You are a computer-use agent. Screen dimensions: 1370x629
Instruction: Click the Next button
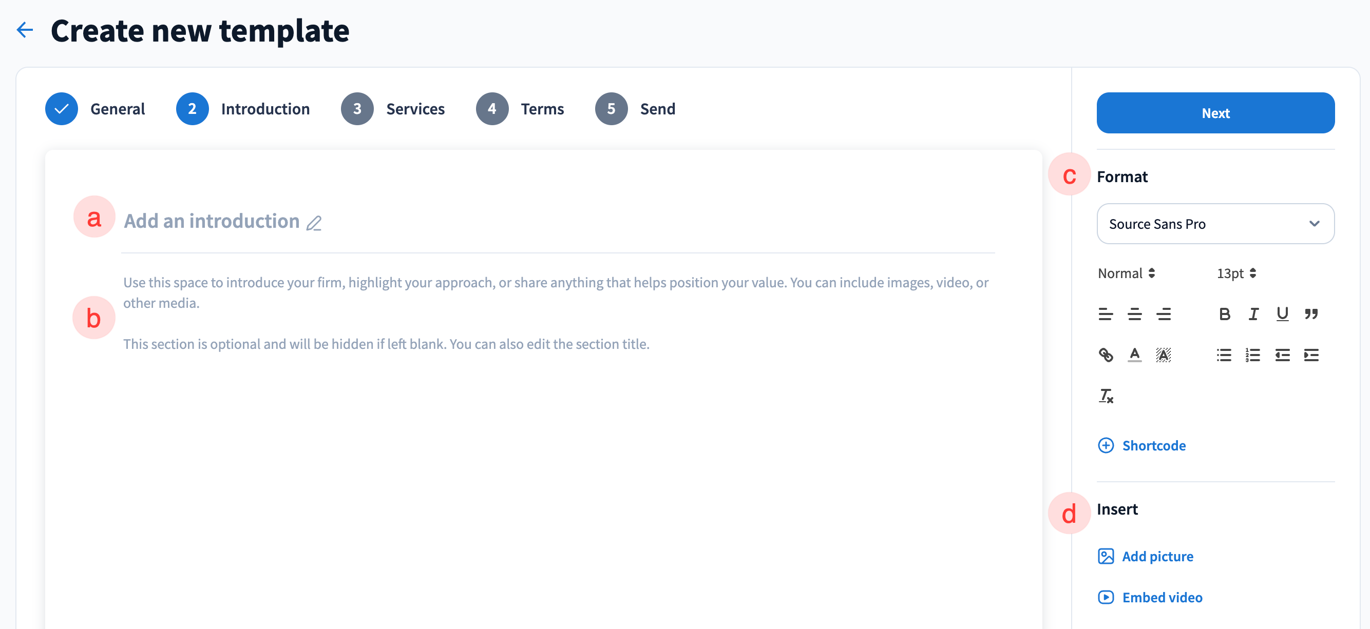pos(1215,113)
